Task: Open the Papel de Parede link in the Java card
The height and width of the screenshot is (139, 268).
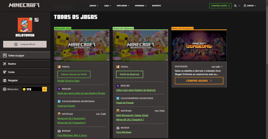Action: 66,106
